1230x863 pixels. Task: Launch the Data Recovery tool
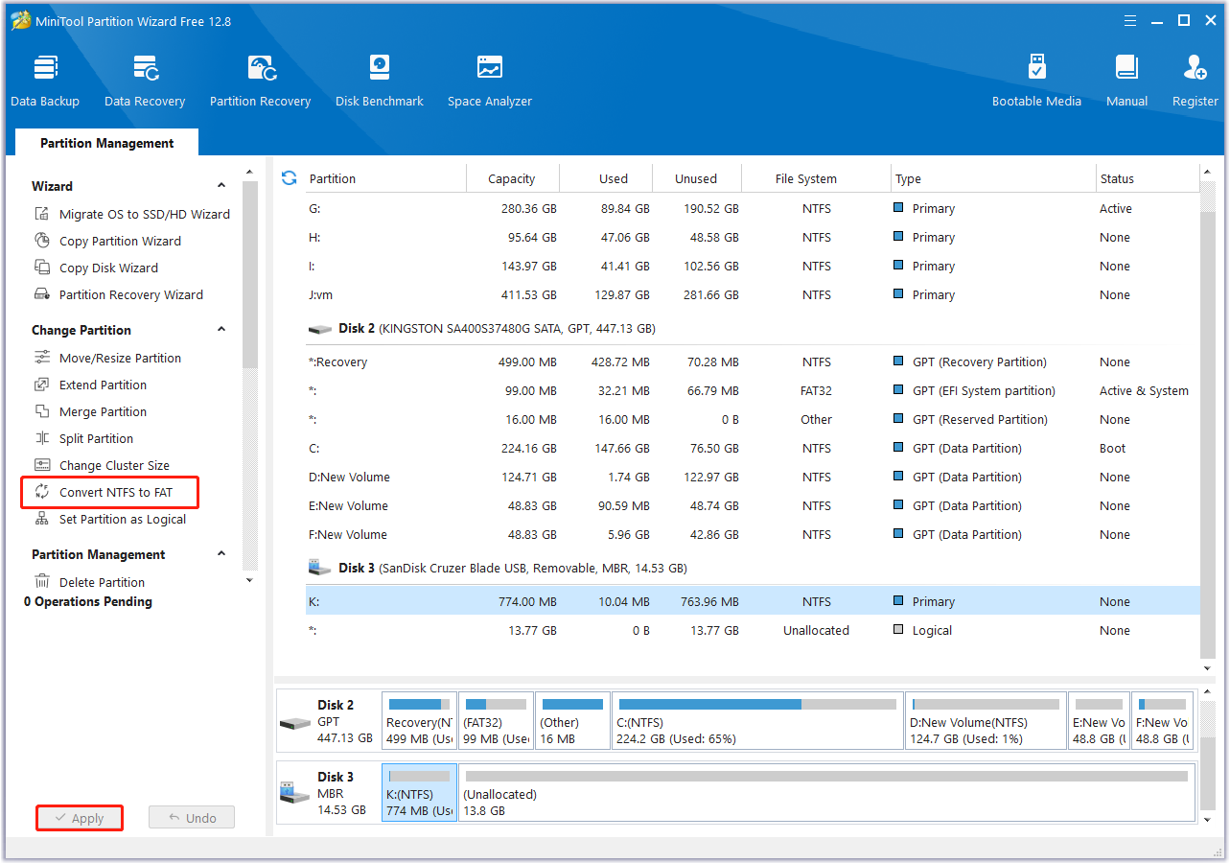pyautogui.click(x=145, y=82)
